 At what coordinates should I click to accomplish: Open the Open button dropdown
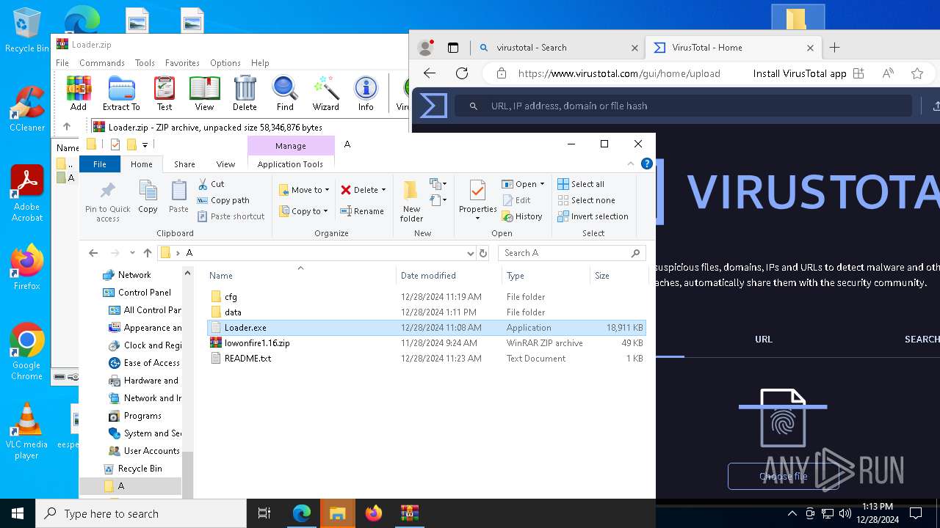click(x=542, y=184)
